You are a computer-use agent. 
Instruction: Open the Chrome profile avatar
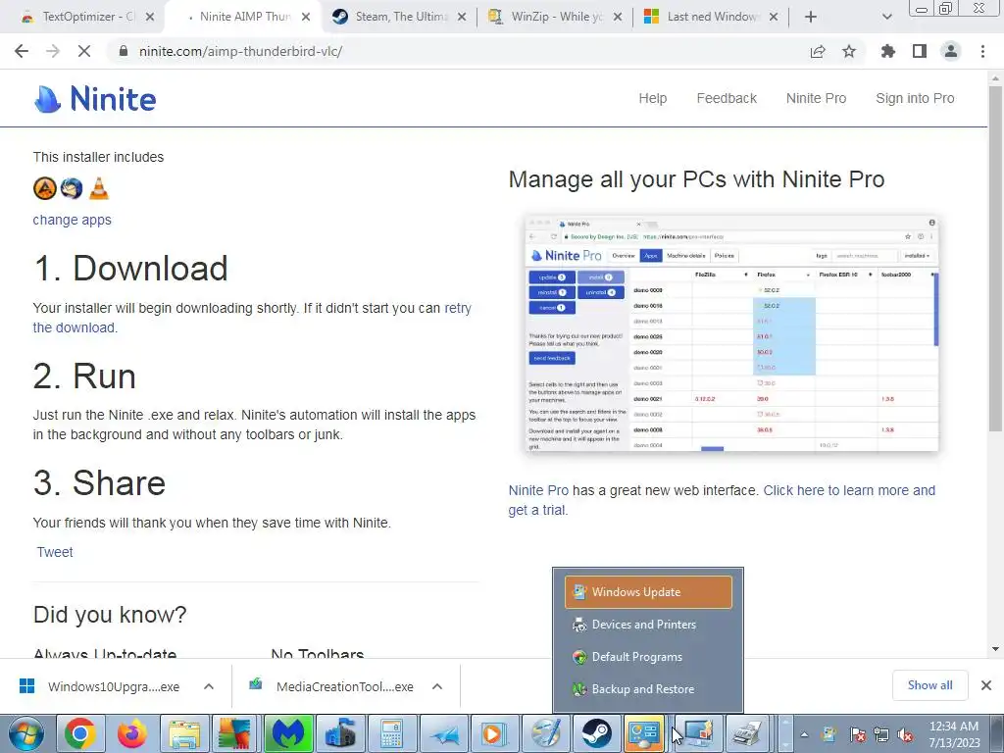click(951, 51)
